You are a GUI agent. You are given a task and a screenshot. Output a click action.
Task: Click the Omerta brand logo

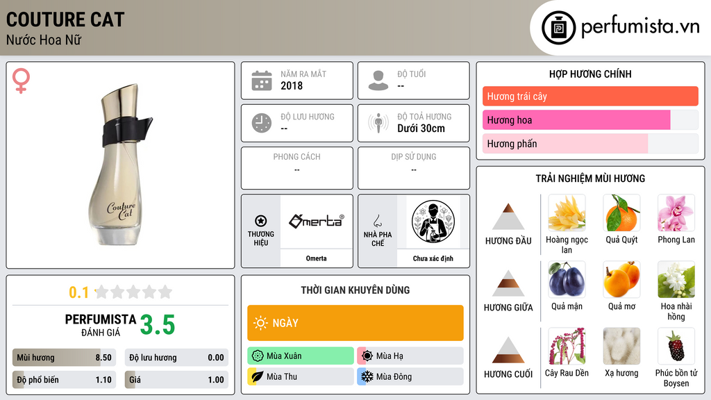point(316,221)
